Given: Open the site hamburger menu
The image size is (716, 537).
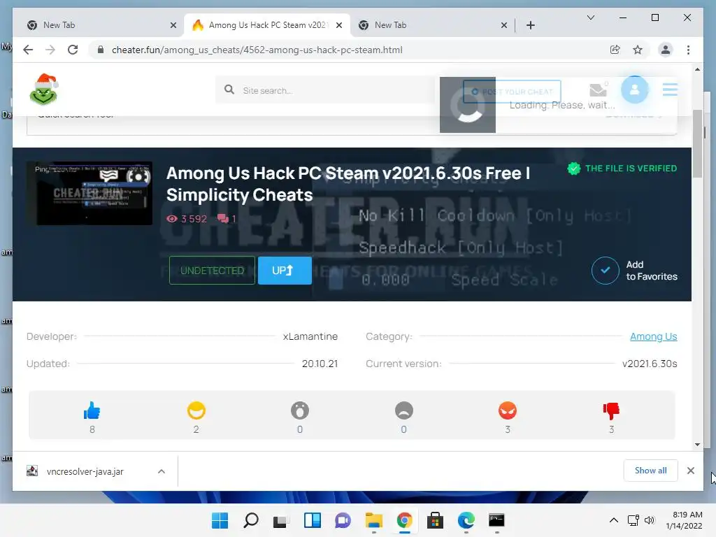Looking at the screenshot, I should click(670, 89).
